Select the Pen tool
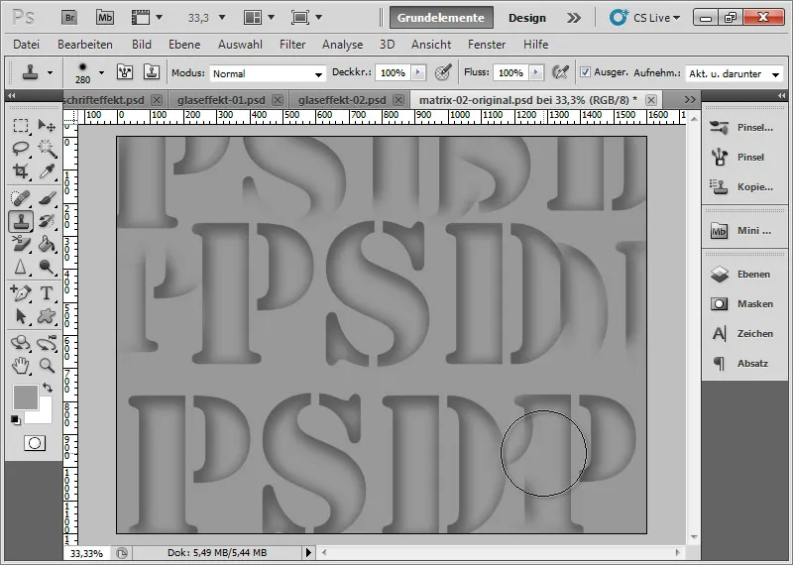793x565 pixels. (20, 292)
